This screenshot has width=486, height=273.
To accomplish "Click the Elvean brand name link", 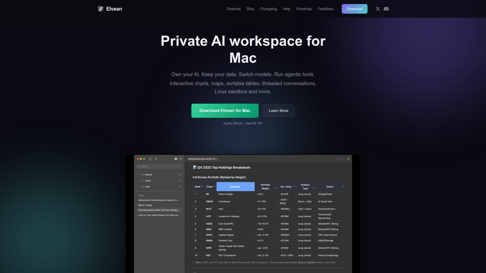I will pyautogui.click(x=114, y=9).
